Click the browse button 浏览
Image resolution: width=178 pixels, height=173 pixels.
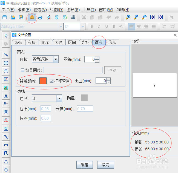point(113,70)
